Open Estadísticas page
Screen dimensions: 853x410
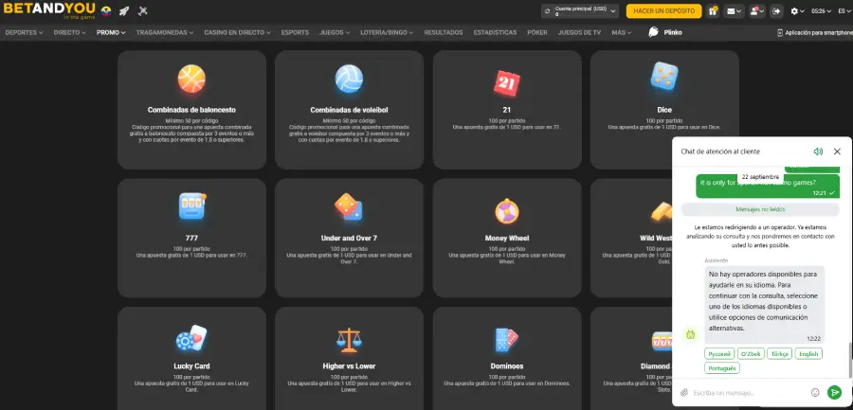[495, 32]
